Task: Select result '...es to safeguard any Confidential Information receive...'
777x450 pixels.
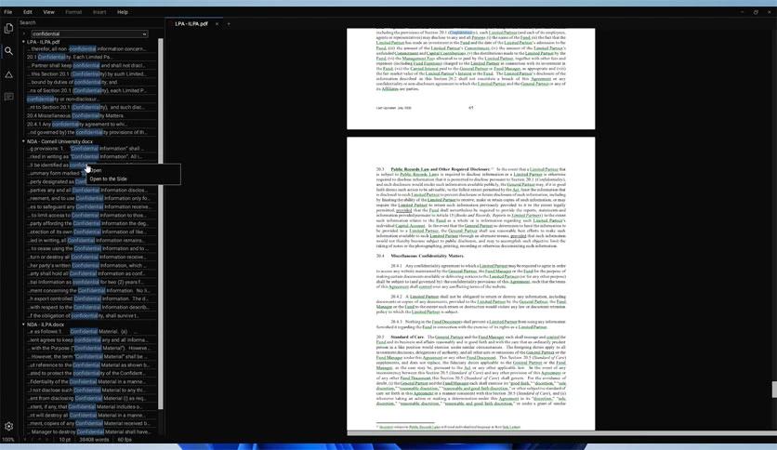Action: point(92,206)
